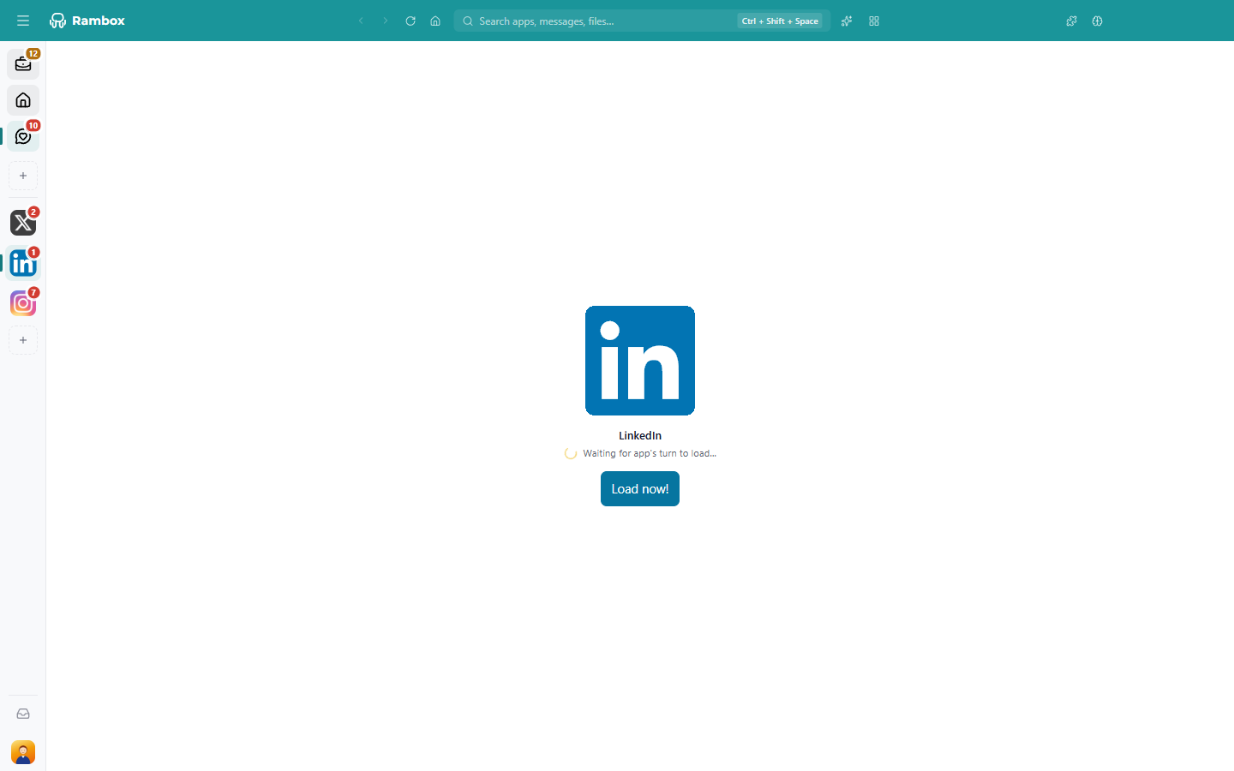Click the "Waiting for app's turn to load..." text
This screenshot has width=1234, height=771.
pyautogui.click(x=650, y=453)
